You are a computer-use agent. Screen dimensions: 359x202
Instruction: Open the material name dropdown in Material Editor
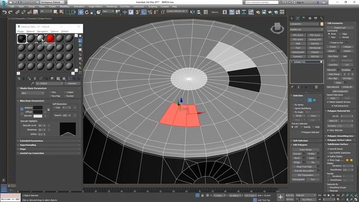(49, 84)
